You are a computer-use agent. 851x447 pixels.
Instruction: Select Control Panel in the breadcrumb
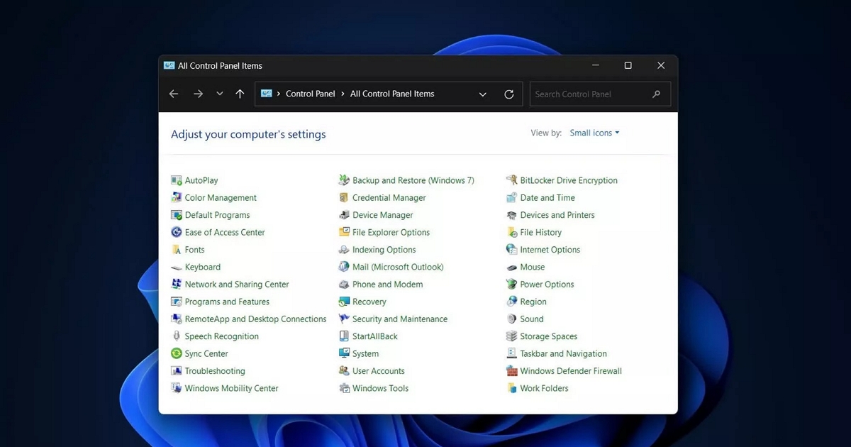310,94
